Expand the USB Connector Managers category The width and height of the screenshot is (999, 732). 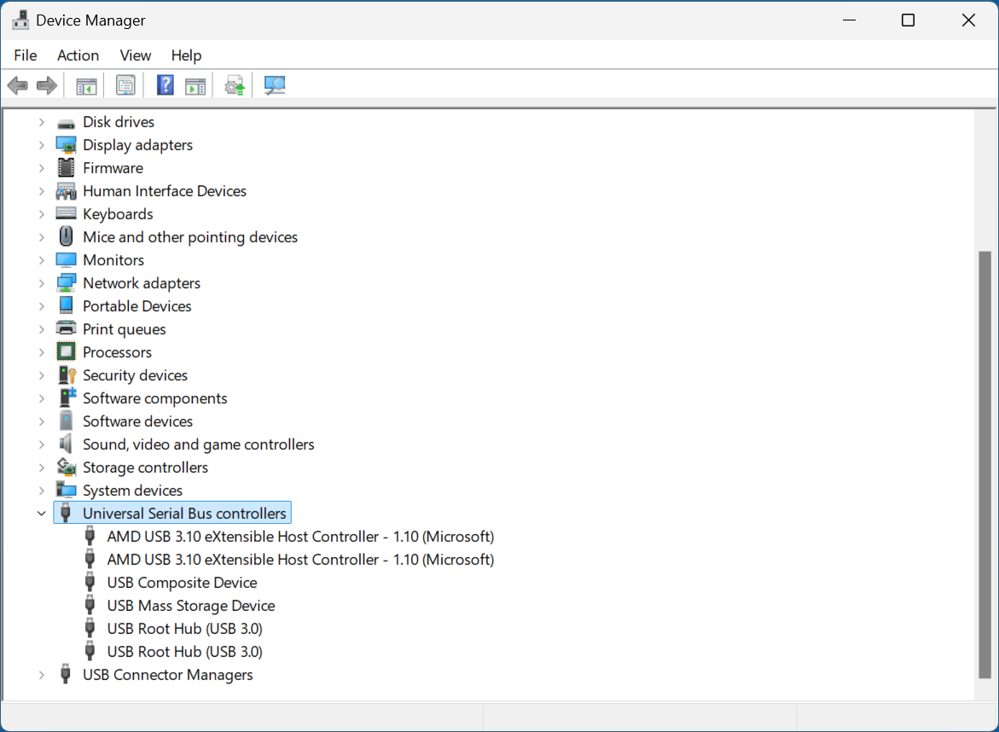41,674
